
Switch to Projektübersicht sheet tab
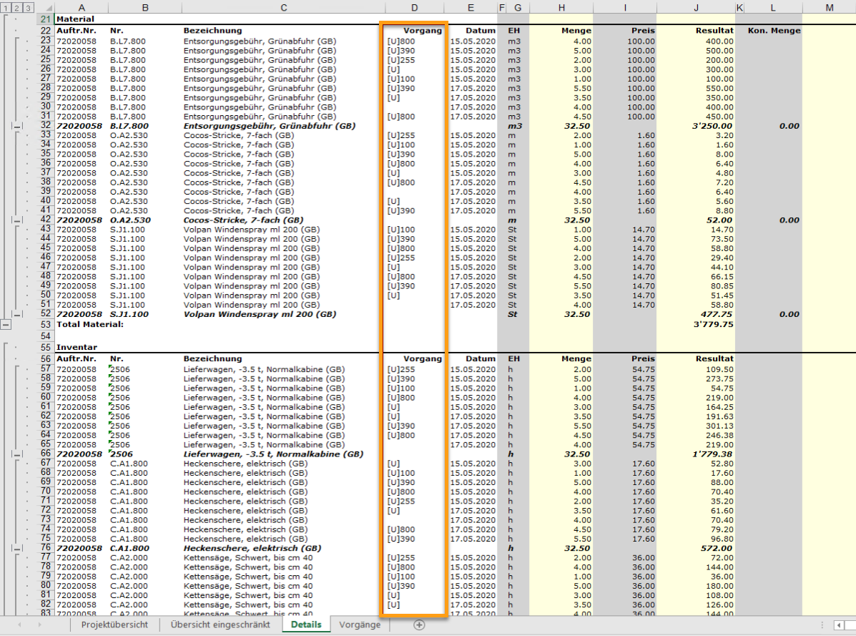pyautogui.click(x=114, y=625)
